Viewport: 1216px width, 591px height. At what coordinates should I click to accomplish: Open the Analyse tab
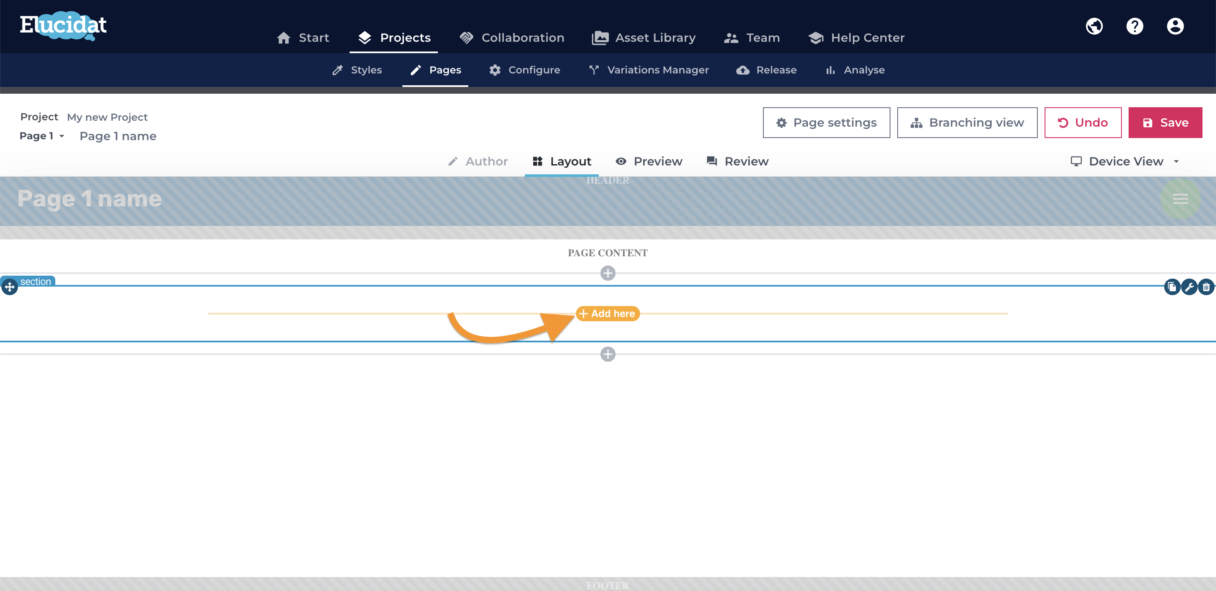point(855,70)
